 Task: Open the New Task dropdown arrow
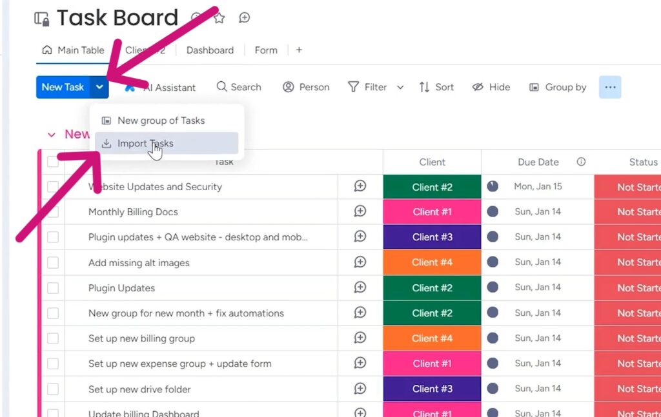click(99, 86)
